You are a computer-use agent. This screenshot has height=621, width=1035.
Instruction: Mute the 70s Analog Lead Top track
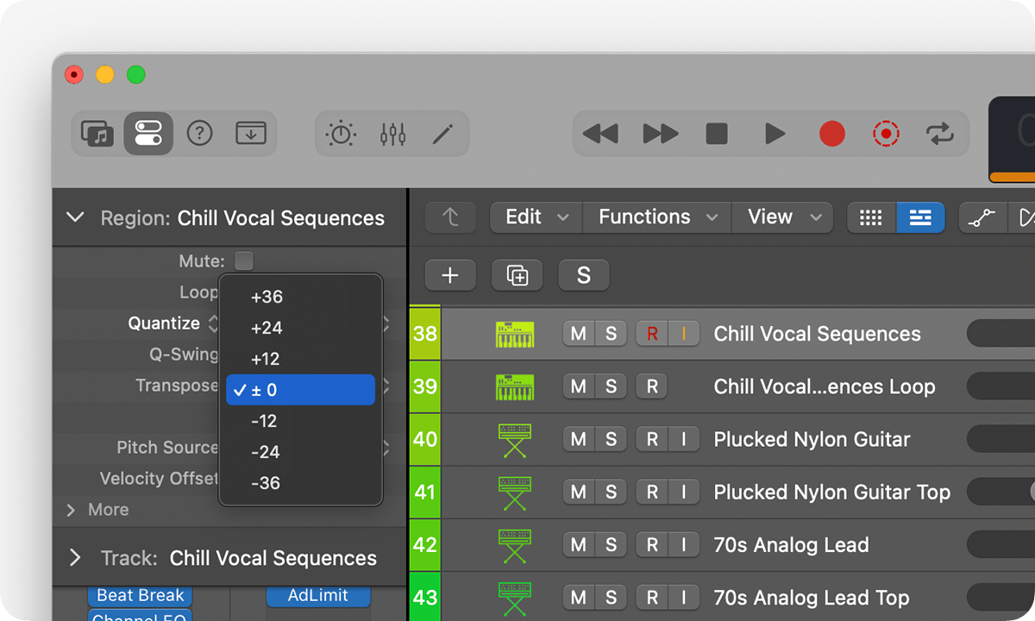pos(579,598)
